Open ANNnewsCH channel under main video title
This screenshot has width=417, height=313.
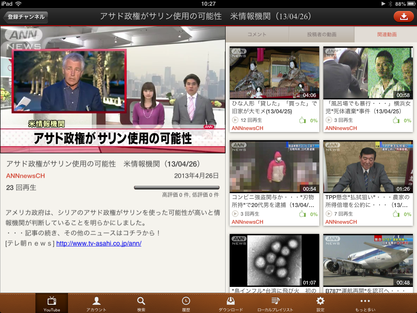[25, 176]
